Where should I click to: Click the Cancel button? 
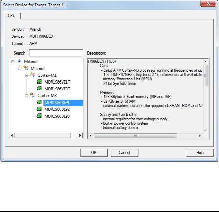click(124, 153)
